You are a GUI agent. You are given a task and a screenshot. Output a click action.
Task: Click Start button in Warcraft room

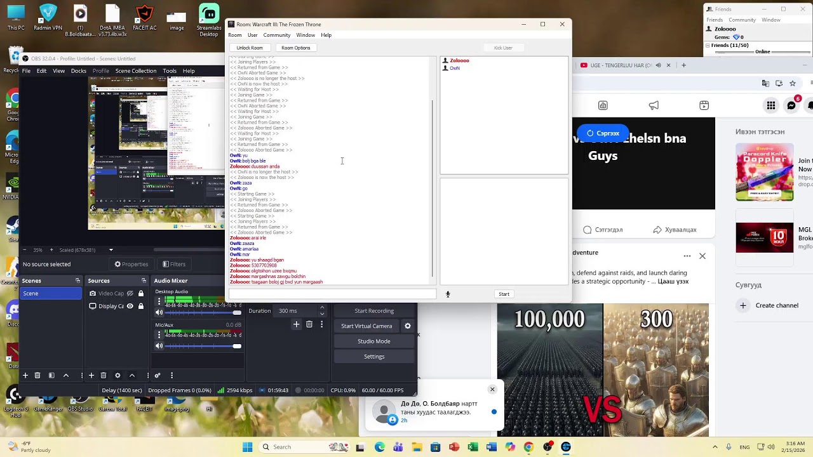point(504,294)
